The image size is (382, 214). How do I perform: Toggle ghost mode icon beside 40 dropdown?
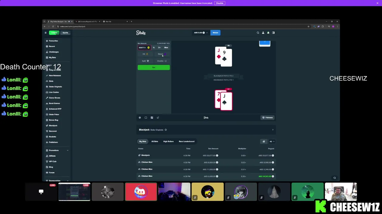pyautogui.click(x=264, y=141)
